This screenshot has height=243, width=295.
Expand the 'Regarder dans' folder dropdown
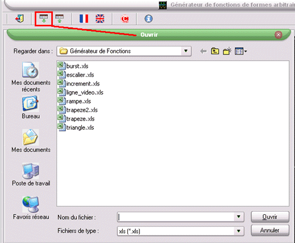pyautogui.click(x=186, y=51)
